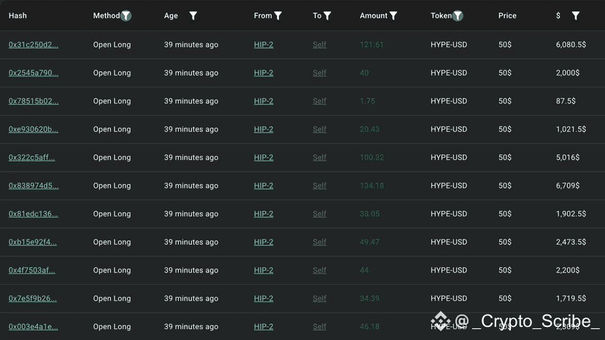Open transaction hash 0x322c5aff...

coord(31,157)
